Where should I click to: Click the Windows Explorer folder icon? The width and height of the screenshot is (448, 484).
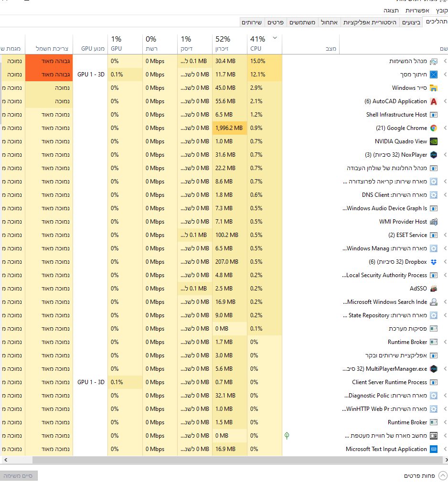(434, 88)
